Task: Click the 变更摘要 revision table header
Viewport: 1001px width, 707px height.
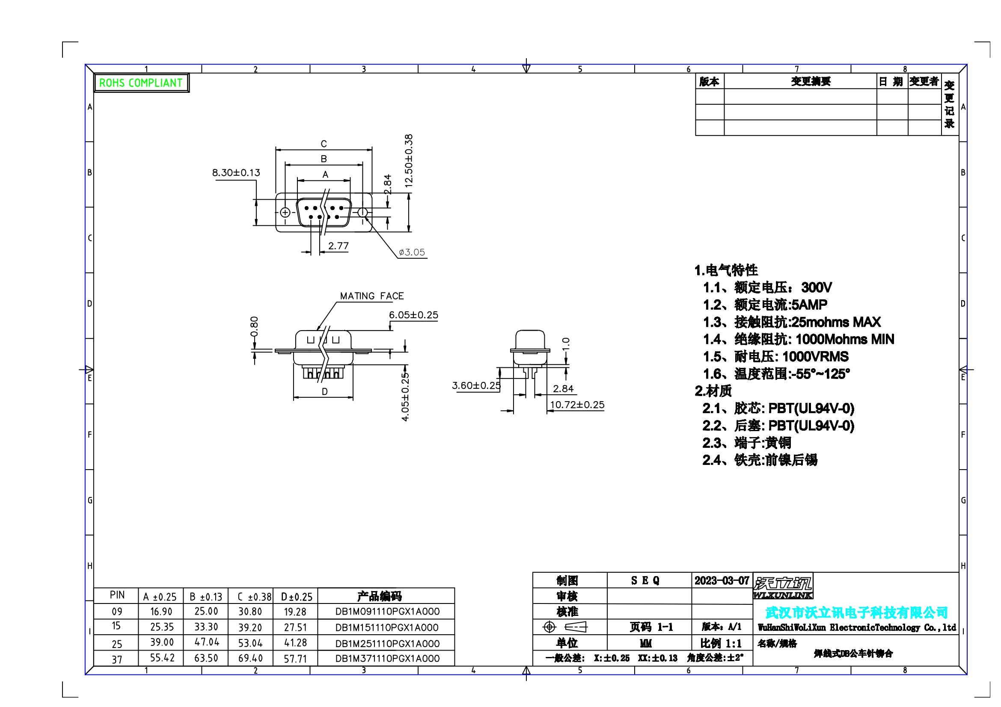Action: pyautogui.click(x=811, y=81)
